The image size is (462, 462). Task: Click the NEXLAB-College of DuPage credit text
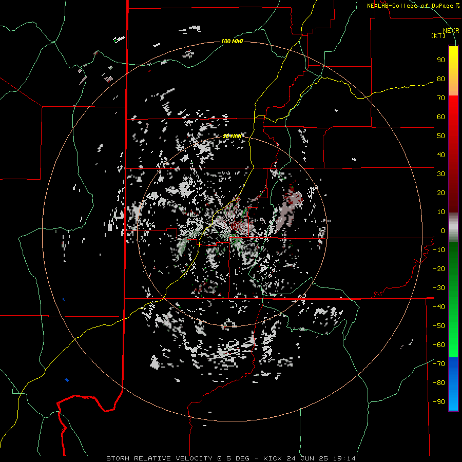(x=410, y=6)
